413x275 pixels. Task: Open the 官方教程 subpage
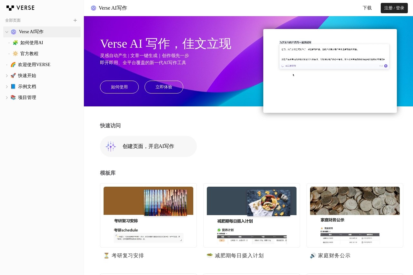tap(29, 54)
